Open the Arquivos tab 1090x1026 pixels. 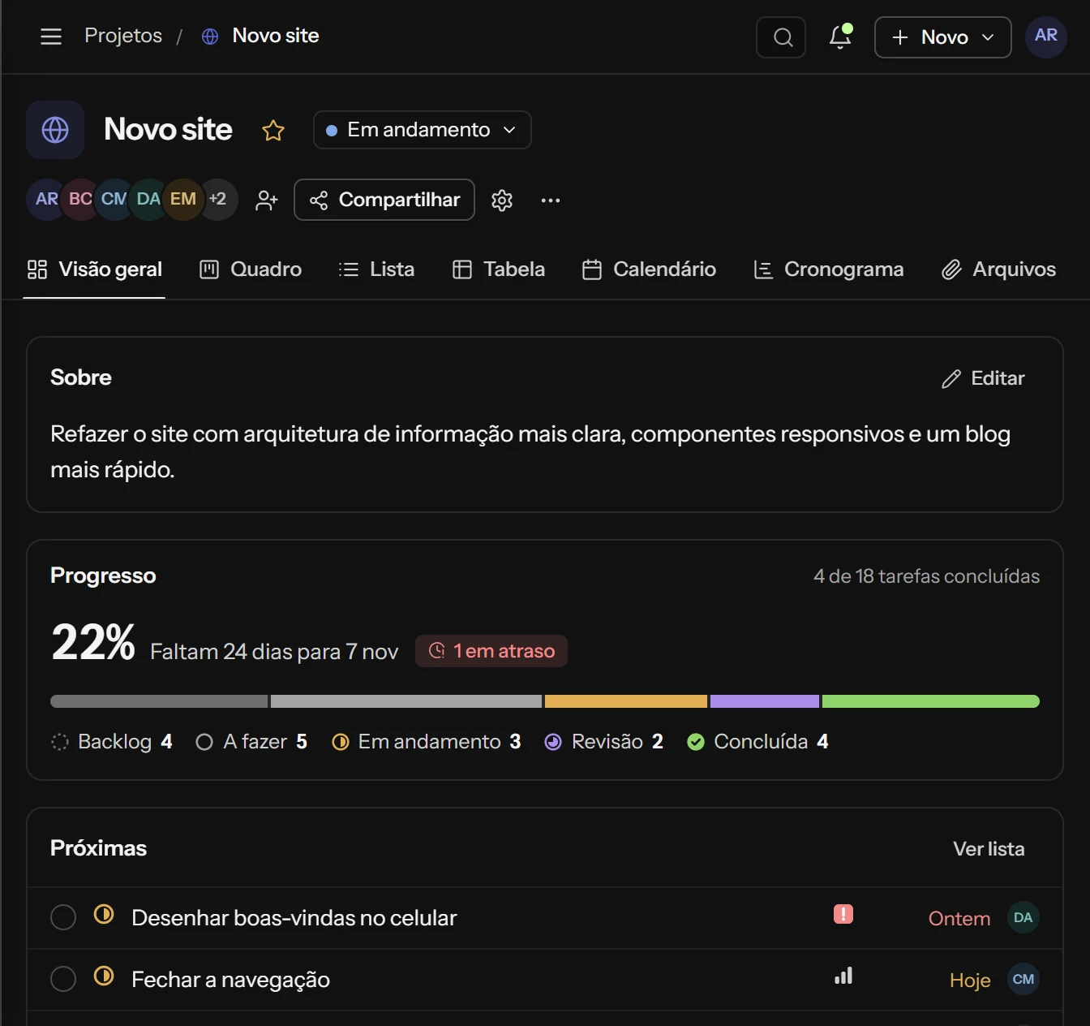[x=998, y=269]
